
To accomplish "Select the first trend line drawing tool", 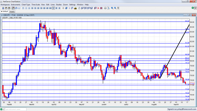I will click(82, 8).
